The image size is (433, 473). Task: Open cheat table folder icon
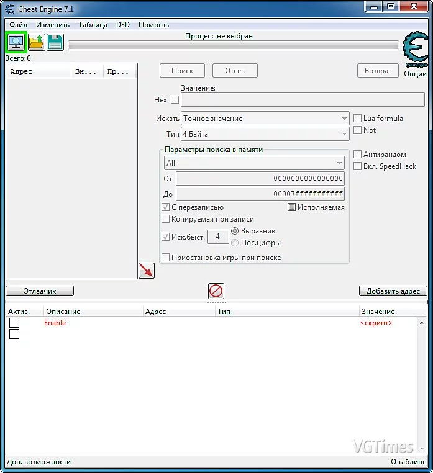point(37,42)
